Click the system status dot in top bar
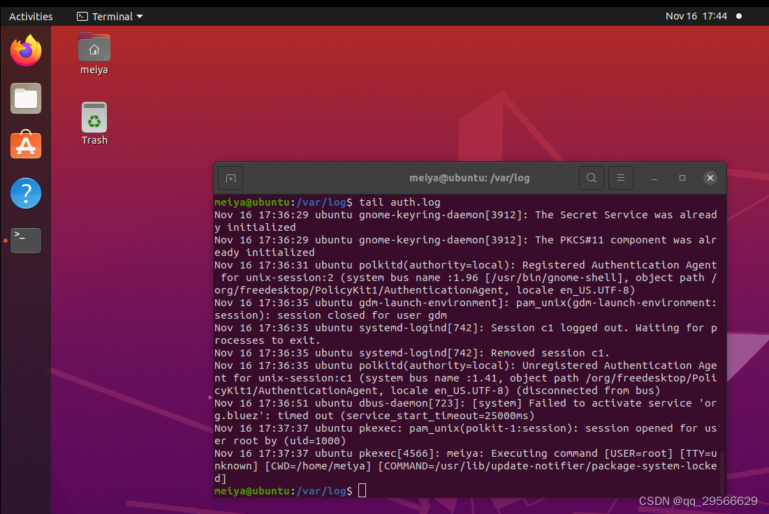This screenshot has width=769, height=514. [x=739, y=16]
